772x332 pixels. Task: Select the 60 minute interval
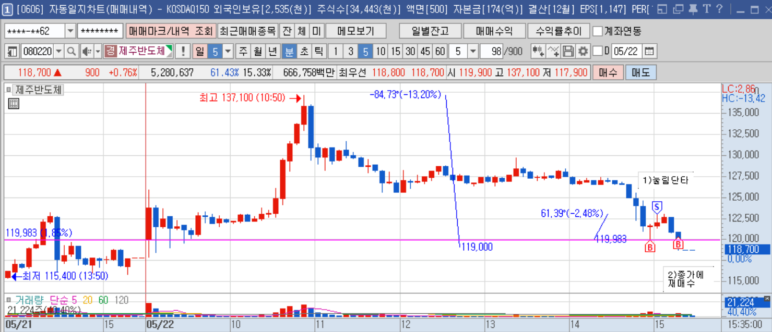440,52
